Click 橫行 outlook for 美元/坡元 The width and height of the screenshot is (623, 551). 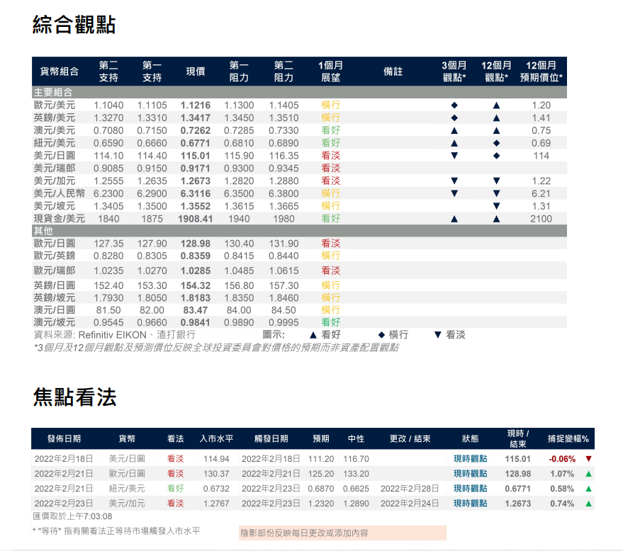[330, 206]
